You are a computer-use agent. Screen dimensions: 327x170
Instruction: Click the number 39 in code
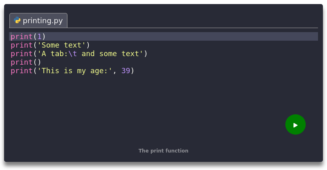[126, 71]
